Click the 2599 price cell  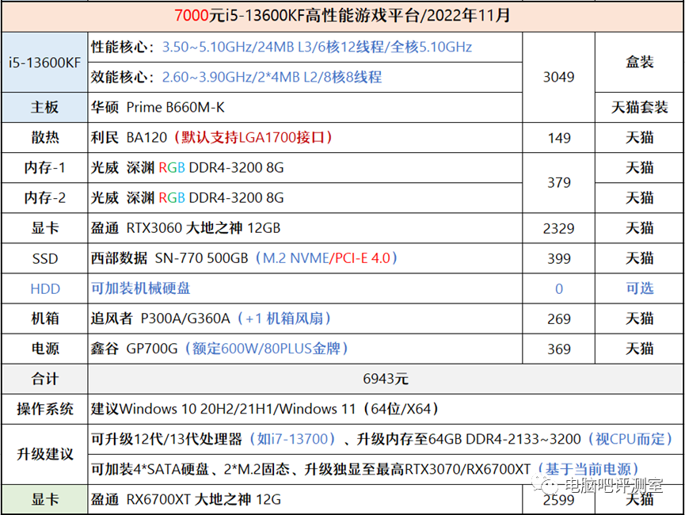pos(559,499)
